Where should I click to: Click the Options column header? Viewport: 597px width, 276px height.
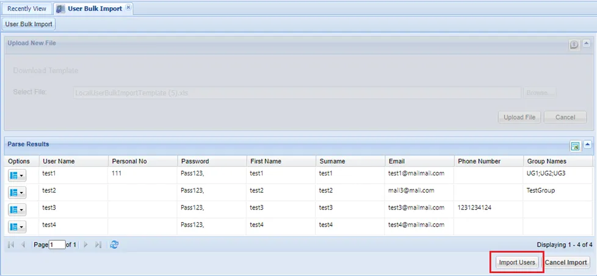point(21,161)
